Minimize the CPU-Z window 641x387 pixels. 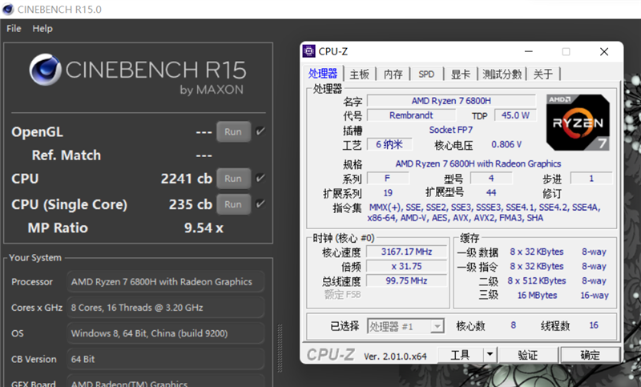(x=529, y=51)
